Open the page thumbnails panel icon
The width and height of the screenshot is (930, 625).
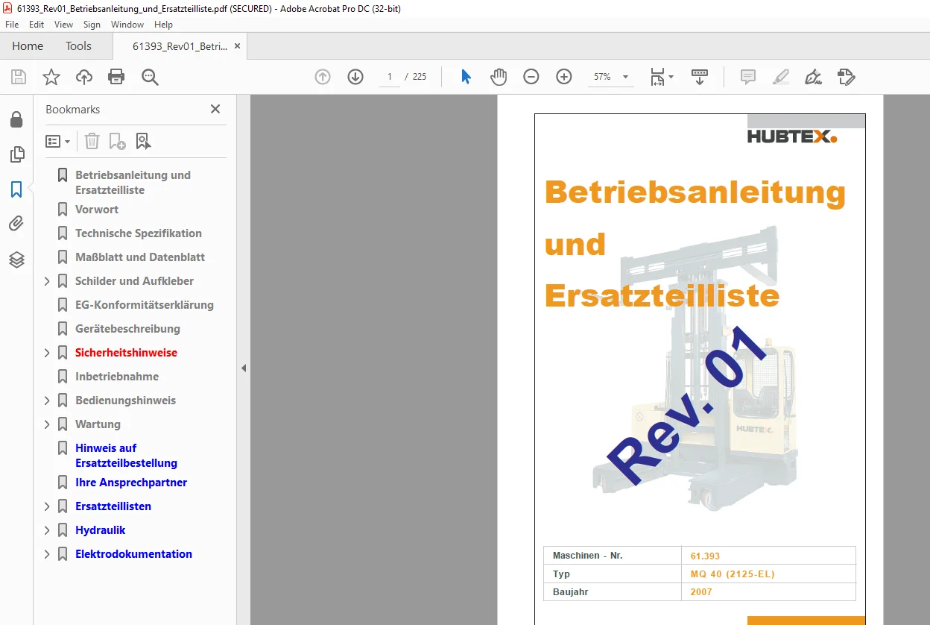(x=16, y=154)
